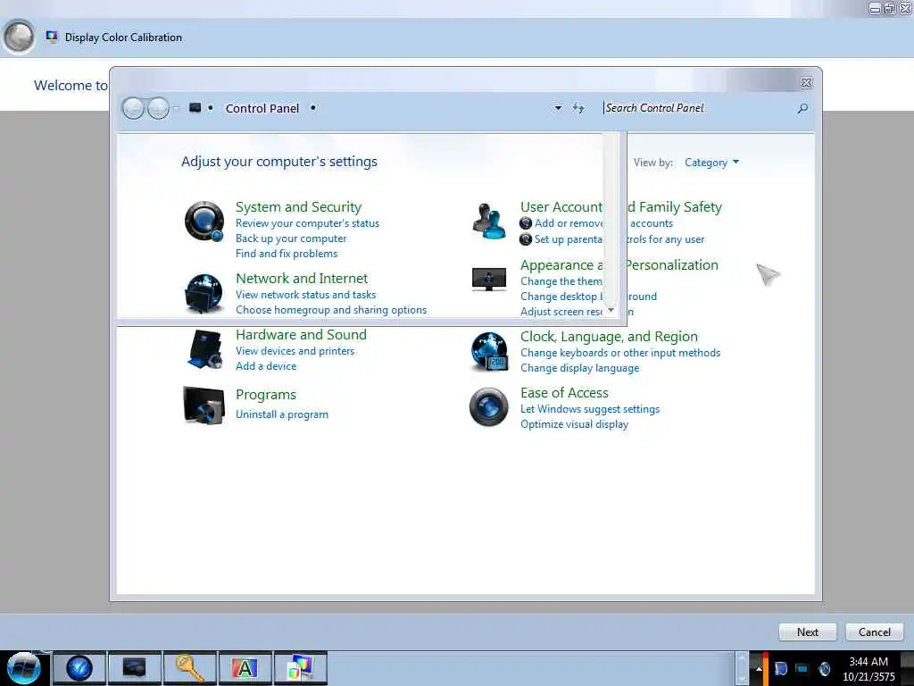
Task: Switch to Display Color Calibration taskbar item
Action: tap(300, 668)
